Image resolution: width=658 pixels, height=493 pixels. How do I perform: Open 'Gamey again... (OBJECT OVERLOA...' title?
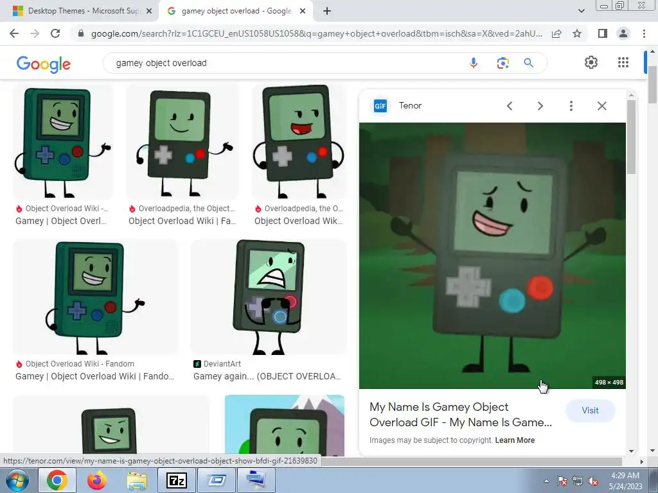pyautogui.click(x=267, y=376)
